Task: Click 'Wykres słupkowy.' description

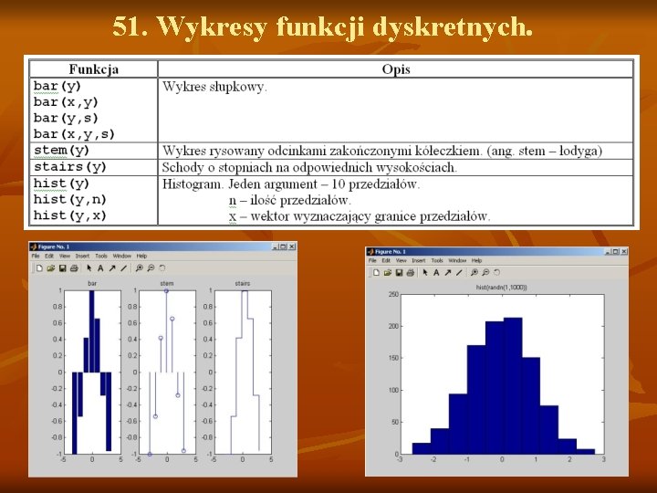Action: pyautogui.click(x=214, y=87)
